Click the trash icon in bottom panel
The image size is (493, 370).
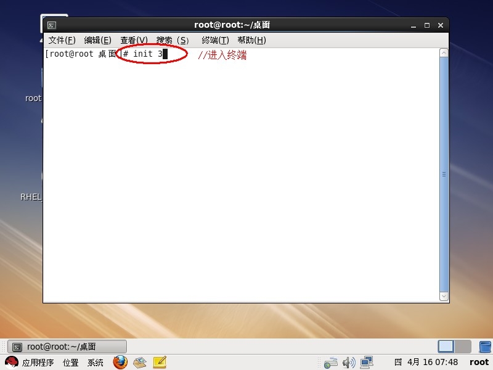(x=486, y=347)
